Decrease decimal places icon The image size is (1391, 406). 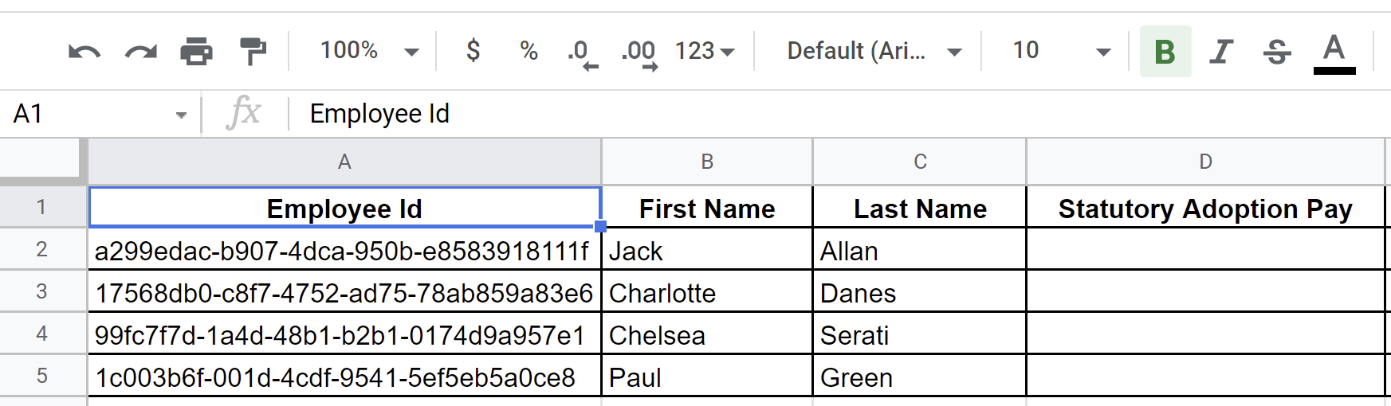click(x=583, y=54)
